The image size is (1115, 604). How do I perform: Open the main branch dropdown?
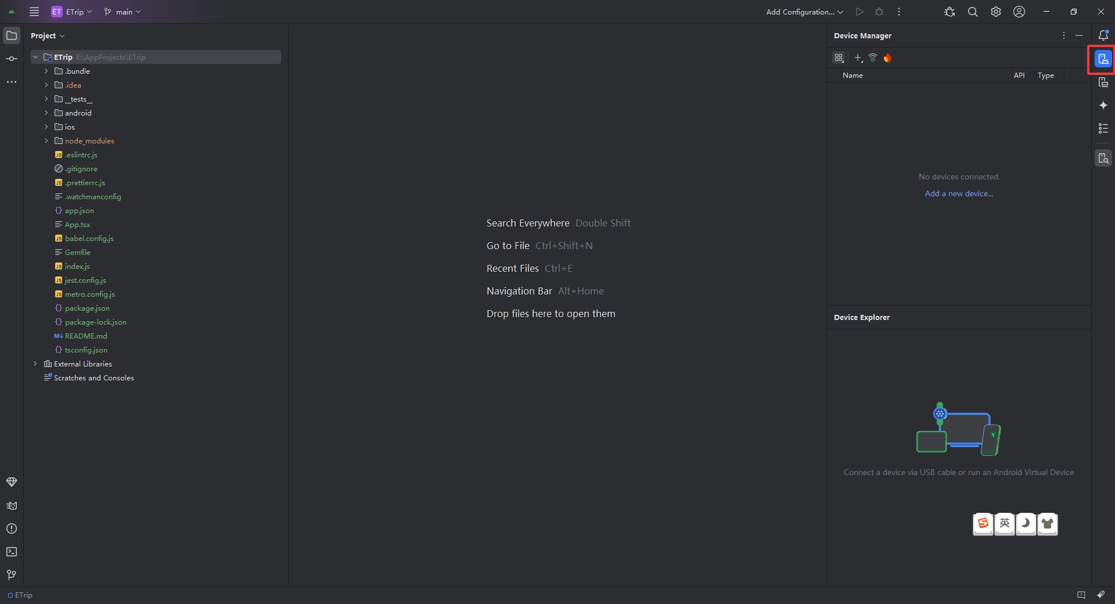[123, 12]
